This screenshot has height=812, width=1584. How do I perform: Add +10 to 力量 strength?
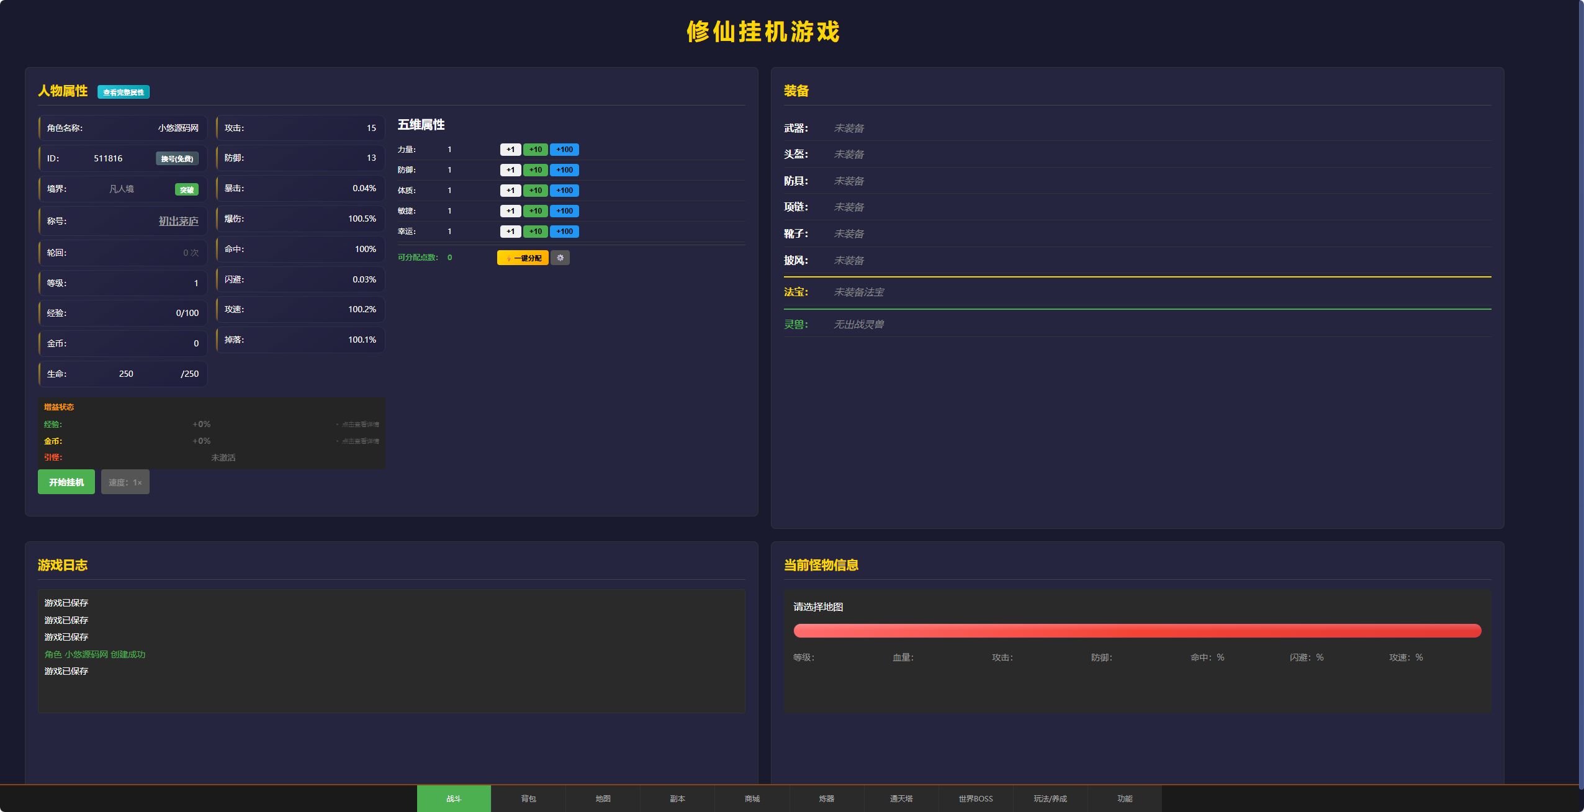coord(535,150)
